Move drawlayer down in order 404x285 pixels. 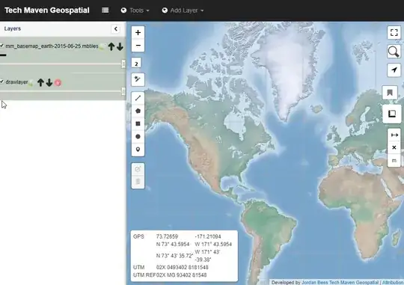(x=49, y=82)
